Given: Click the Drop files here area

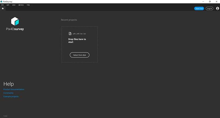Looking at the screenshot, I should 79,44.
